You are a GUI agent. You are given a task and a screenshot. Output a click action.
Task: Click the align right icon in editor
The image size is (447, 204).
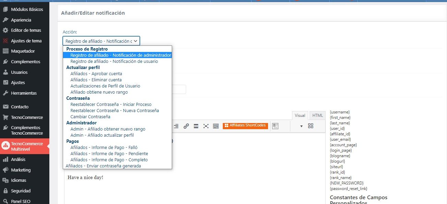pyautogui.click(x=176, y=126)
